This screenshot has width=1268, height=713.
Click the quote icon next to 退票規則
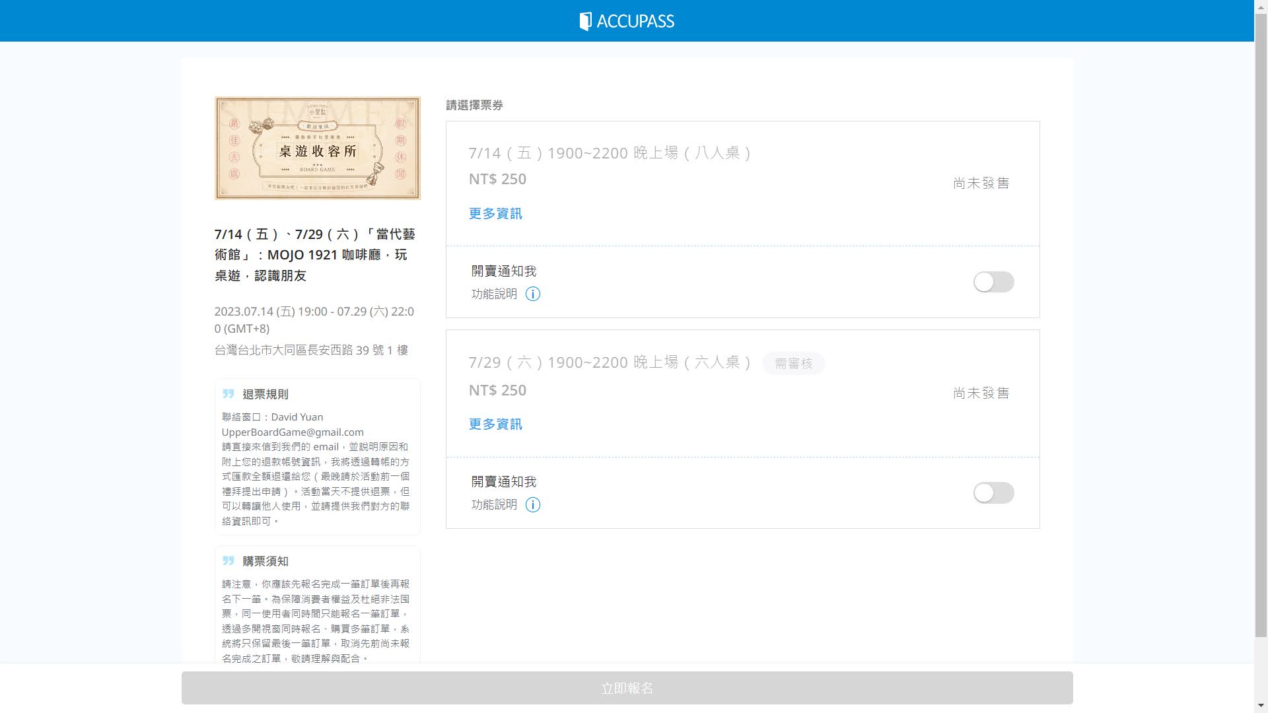click(229, 394)
